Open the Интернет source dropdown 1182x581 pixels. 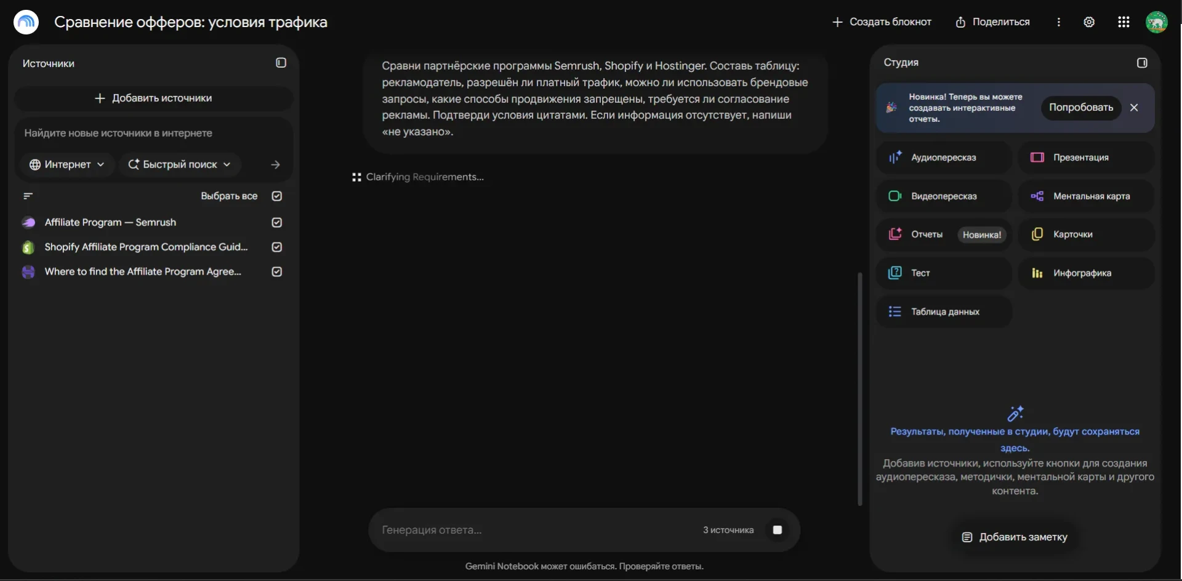[x=67, y=164]
